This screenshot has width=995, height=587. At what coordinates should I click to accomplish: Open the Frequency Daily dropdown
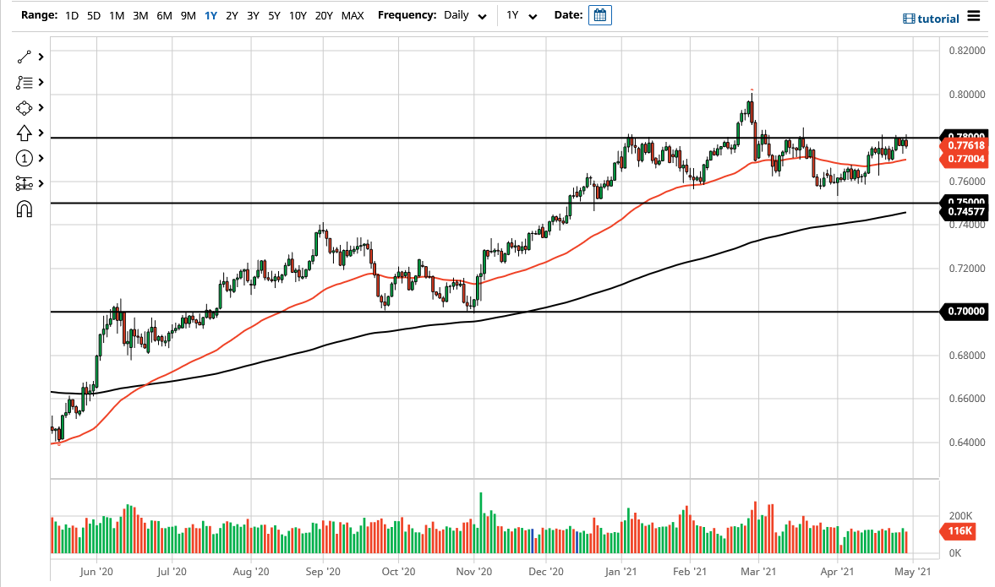pos(463,15)
